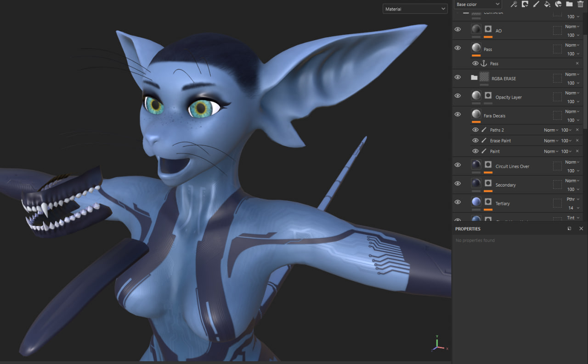Hide the AO layer
This screenshot has width=588, height=364.
[x=458, y=29]
